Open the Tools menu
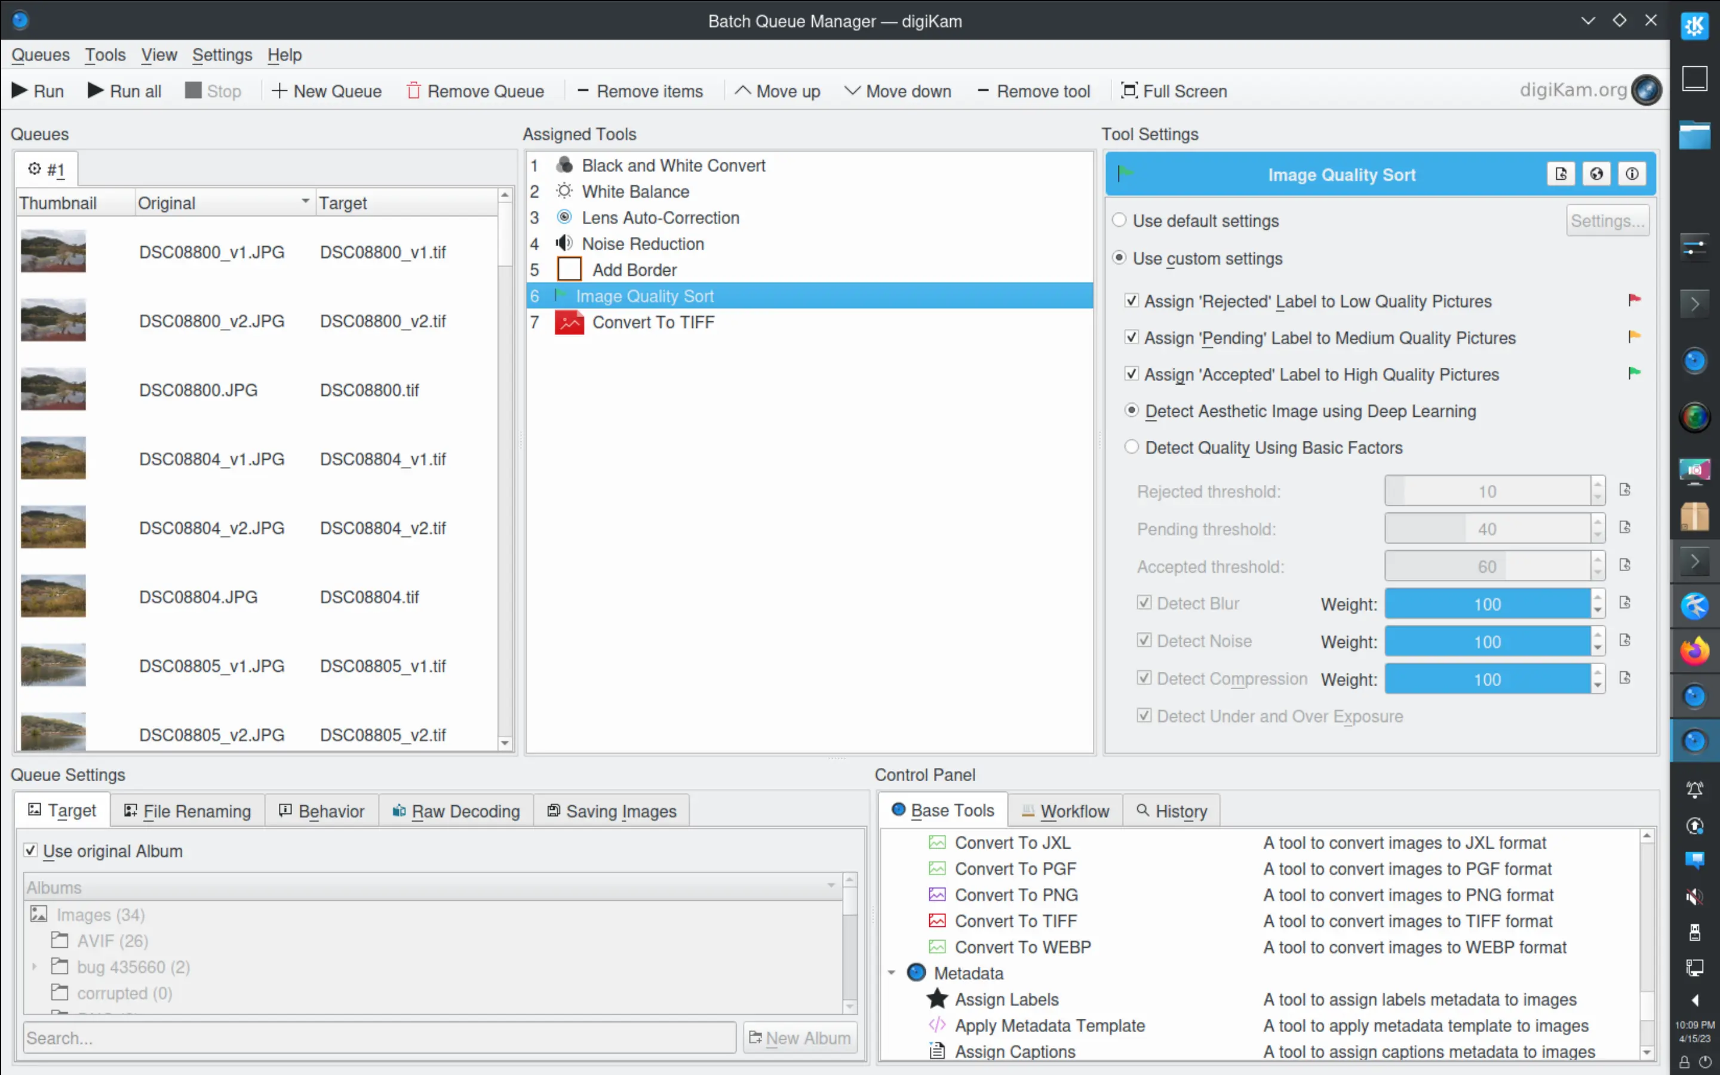Screen dimensions: 1720x1075 tap(105, 55)
